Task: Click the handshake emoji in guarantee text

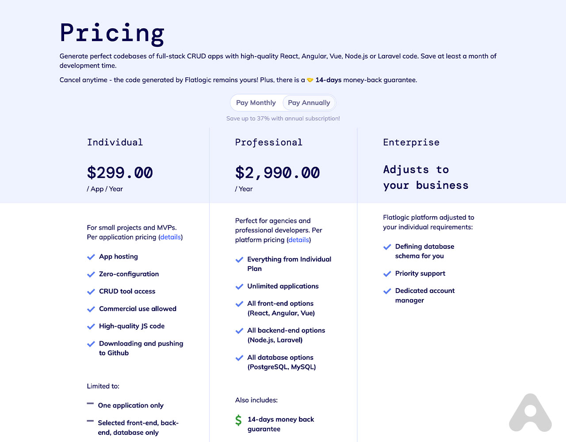Action: pyautogui.click(x=310, y=80)
